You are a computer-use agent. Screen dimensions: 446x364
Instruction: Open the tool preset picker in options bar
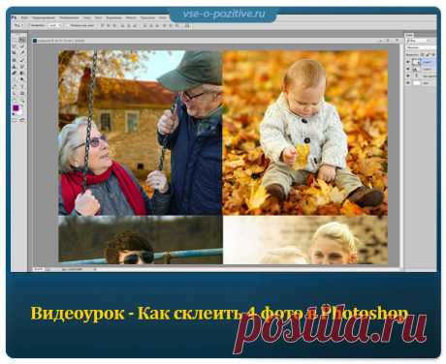click(x=17, y=25)
